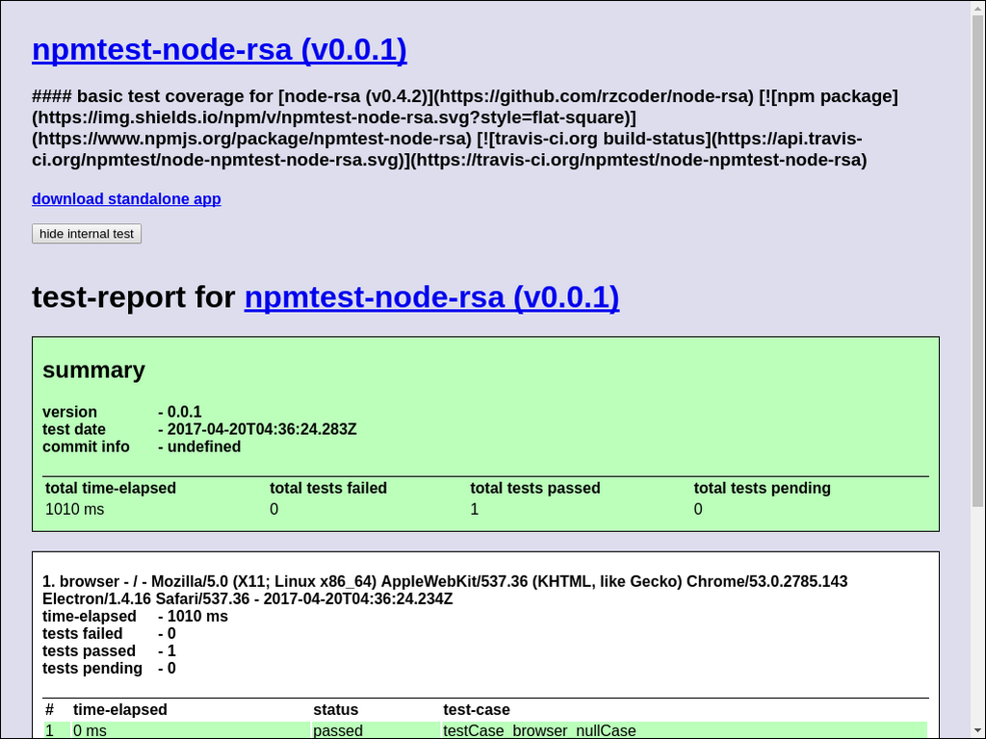Click the 1010 ms summary table cell
The image size is (986, 739).
[x=75, y=509]
